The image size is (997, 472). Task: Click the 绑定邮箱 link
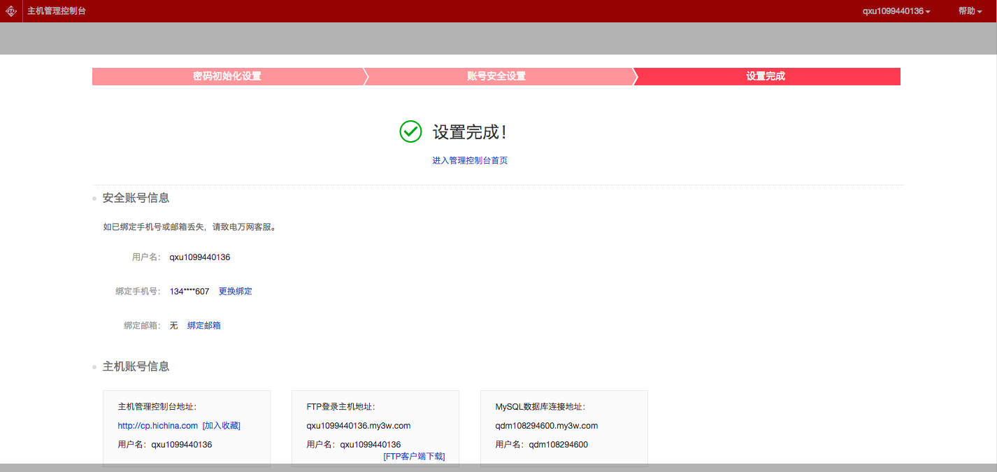204,325
